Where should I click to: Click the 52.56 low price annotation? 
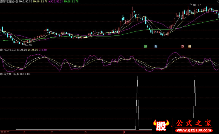28,45
